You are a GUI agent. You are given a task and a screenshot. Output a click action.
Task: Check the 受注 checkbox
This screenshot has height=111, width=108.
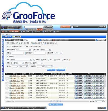(x=42, y=60)
